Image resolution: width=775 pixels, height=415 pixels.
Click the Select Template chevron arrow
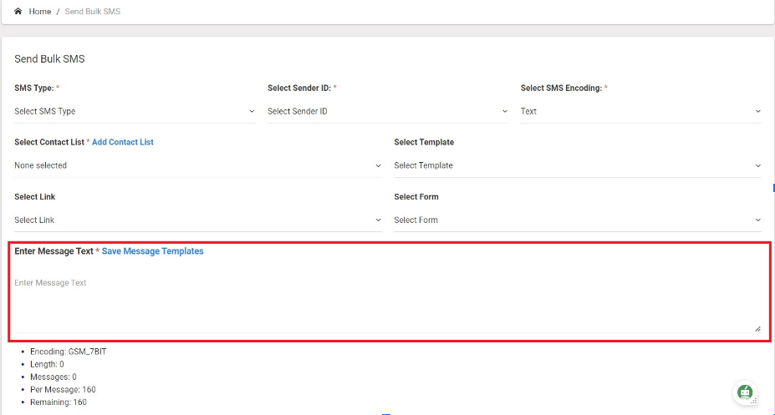coord(757,166)
